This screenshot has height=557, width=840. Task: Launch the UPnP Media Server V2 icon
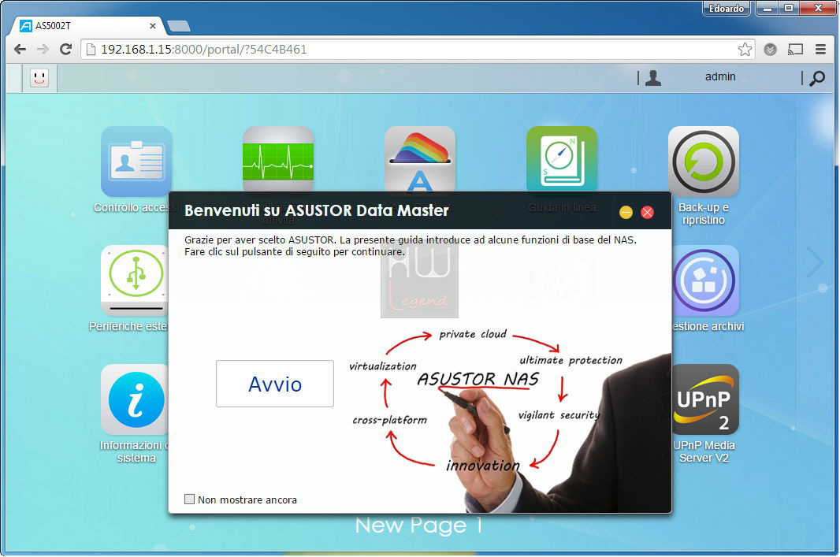(705, 399)
